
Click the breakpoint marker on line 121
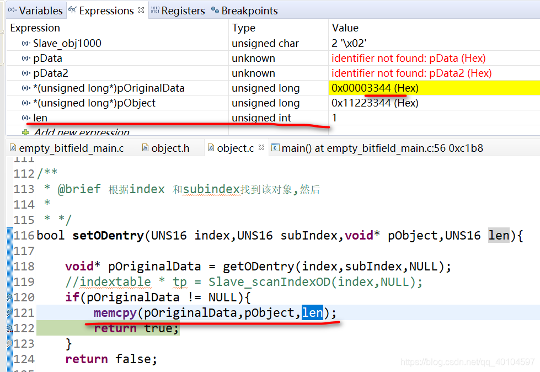tap(9, 313)
